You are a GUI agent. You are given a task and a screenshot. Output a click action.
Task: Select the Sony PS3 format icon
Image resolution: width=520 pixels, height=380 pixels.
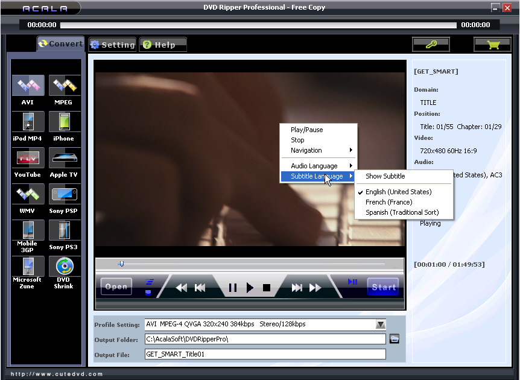65,230
